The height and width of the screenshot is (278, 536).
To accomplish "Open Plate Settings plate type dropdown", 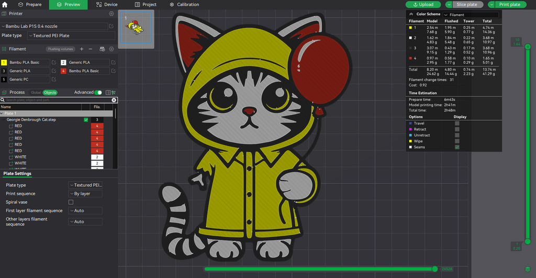I will [x=85, y=185].
